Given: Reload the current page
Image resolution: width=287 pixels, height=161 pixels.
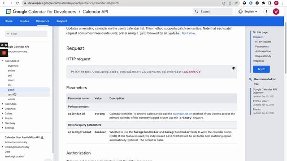Looking at the screenshot, I should tap(17, 3).
